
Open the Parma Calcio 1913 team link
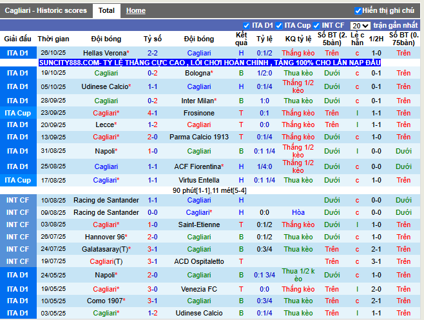click(x=199, y=137)
